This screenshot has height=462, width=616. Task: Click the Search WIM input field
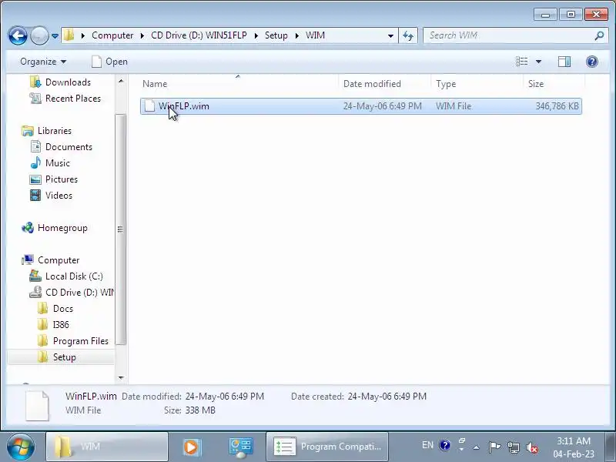(509, 35)
